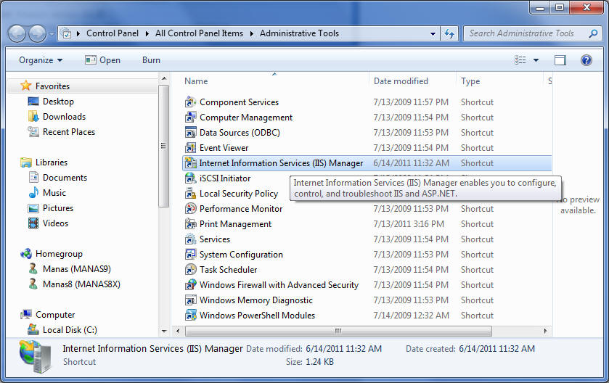Viewport: 609px width, 383px height.
Task: Open the Organize dropdown menu
Action: point(41,60)
